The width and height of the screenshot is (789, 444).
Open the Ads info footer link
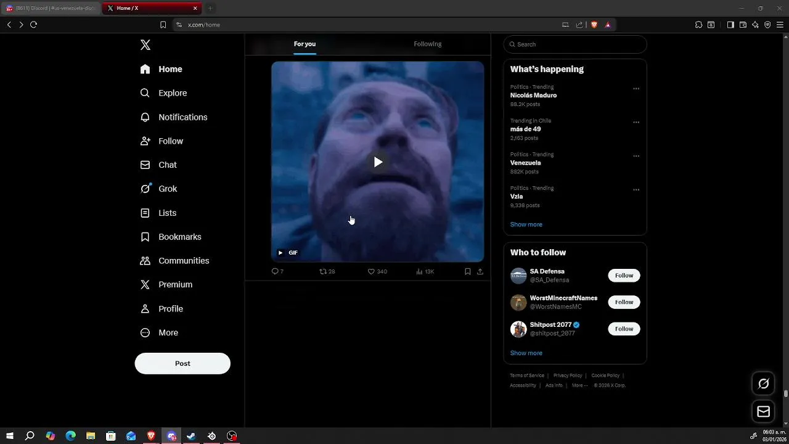[x=554, y=385]
